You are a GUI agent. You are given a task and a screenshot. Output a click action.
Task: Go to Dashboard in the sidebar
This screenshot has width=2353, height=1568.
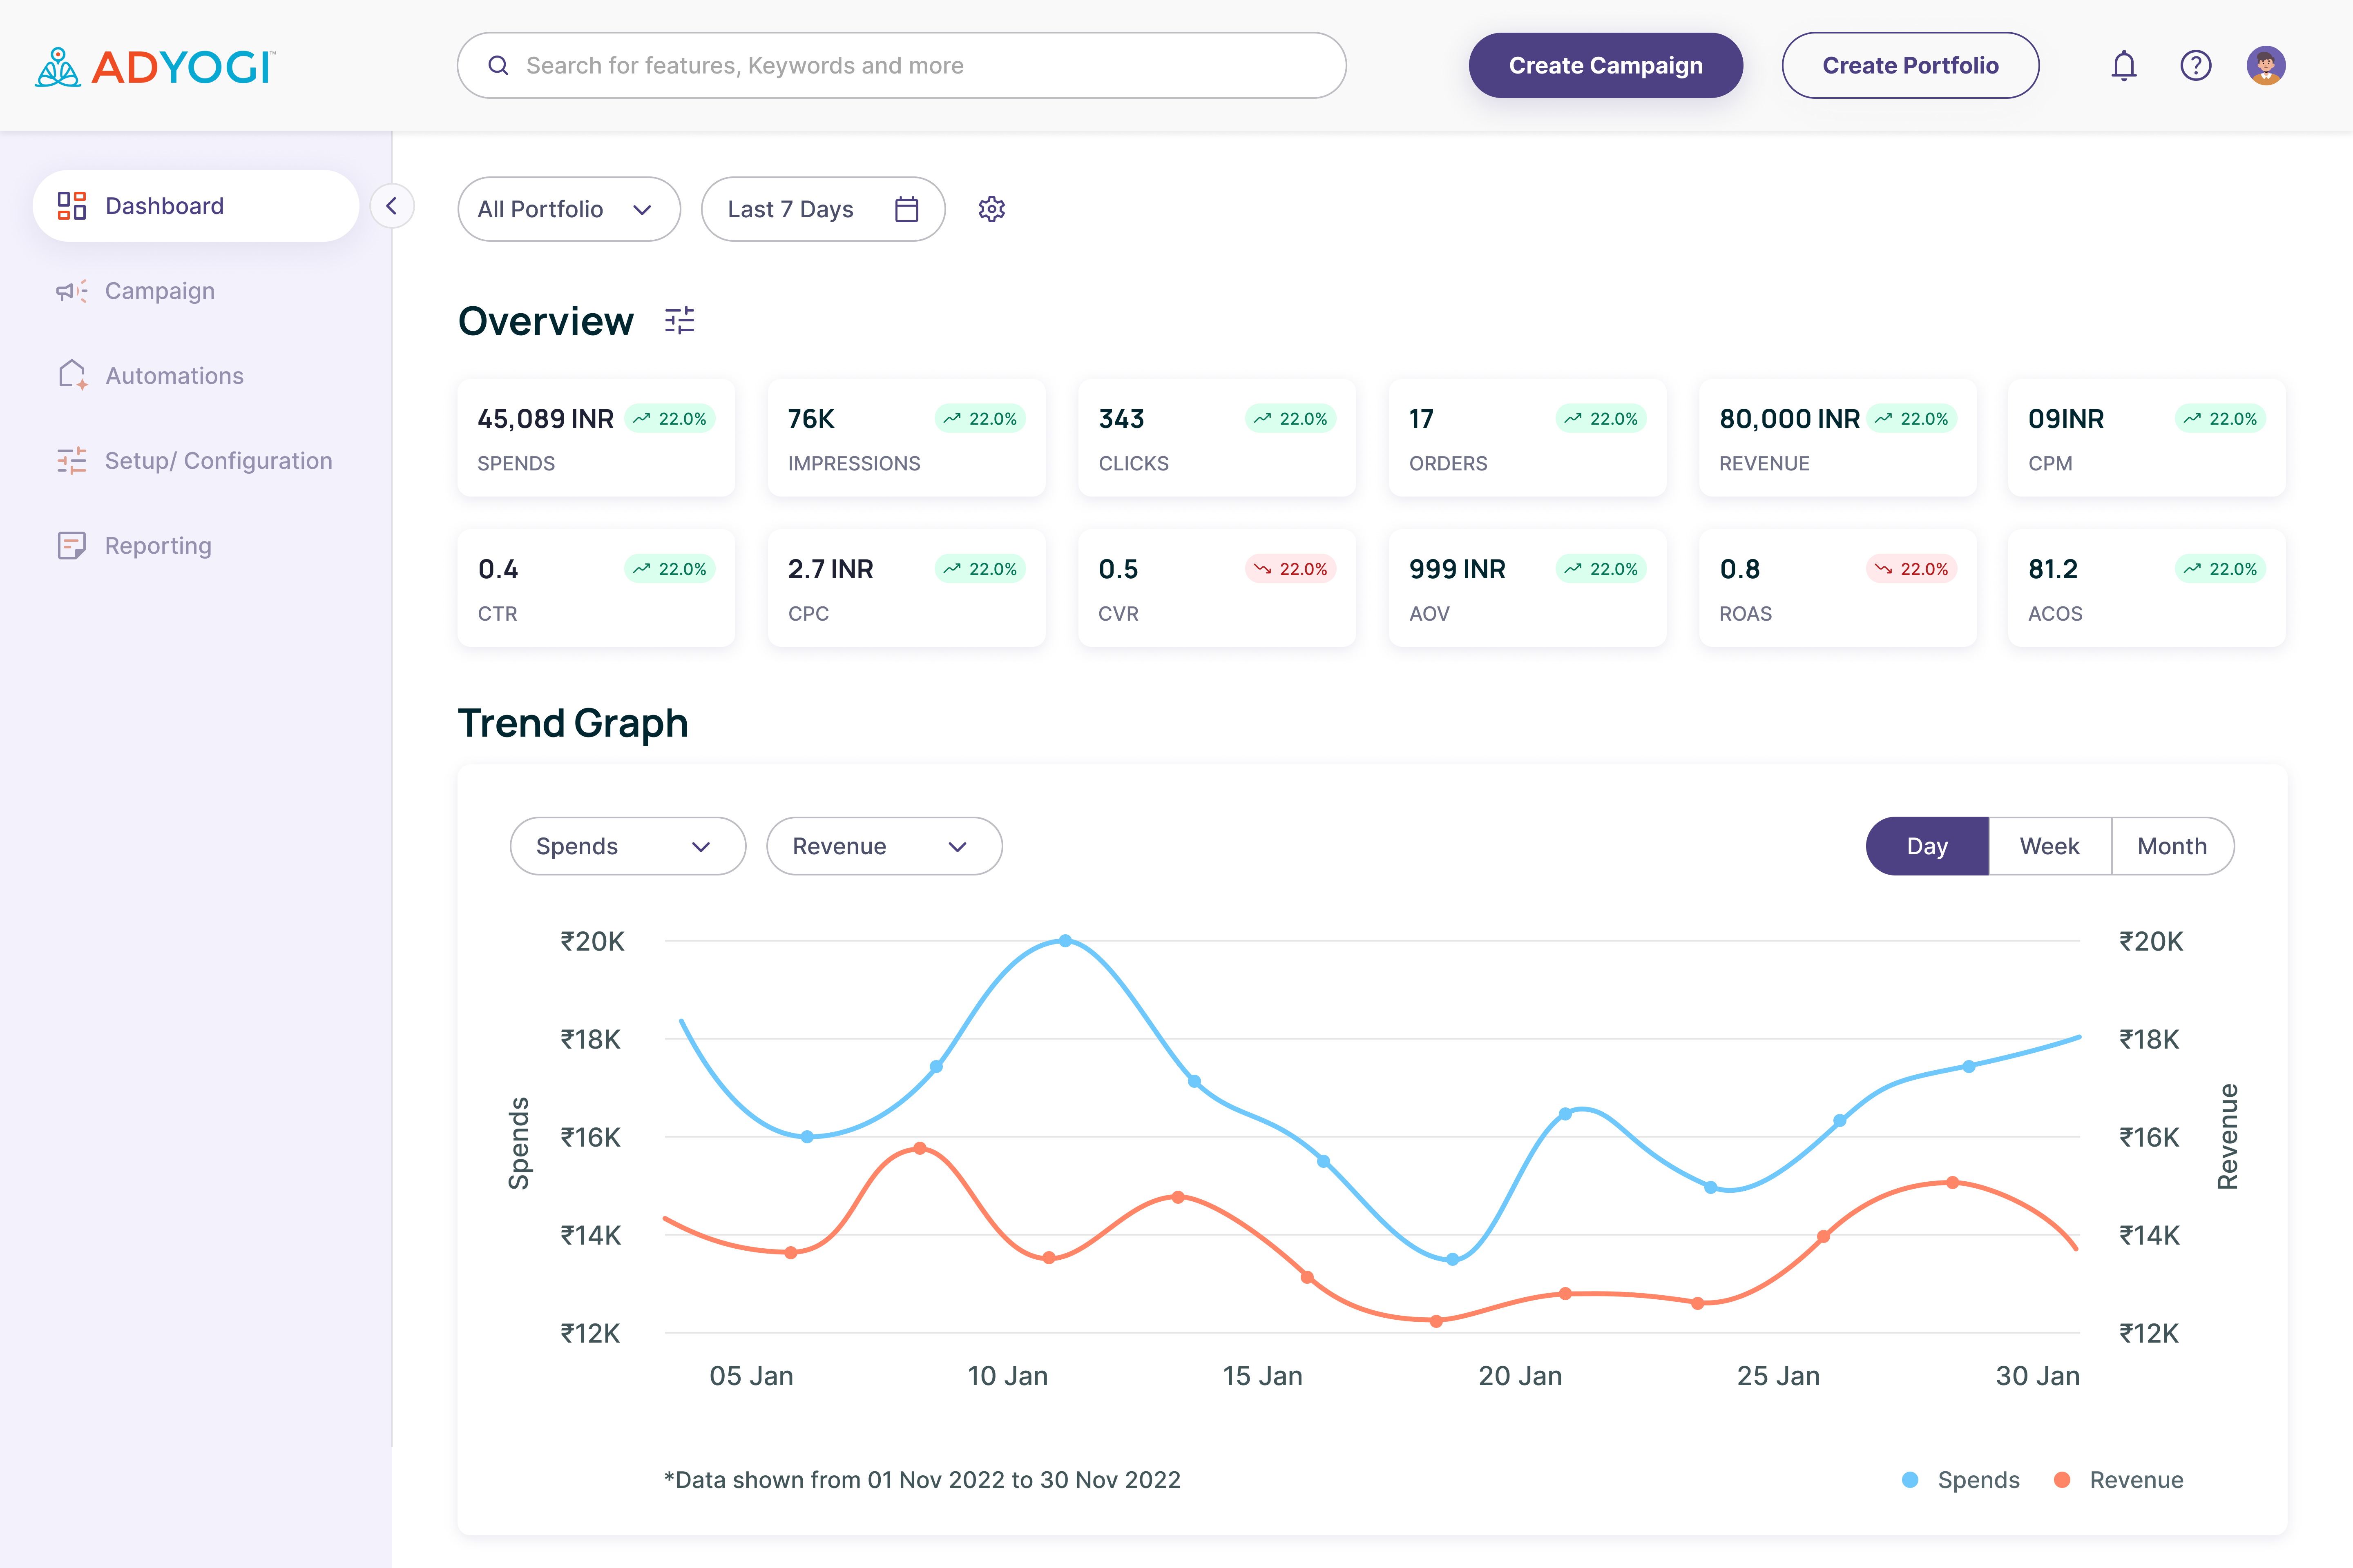click(x=195, y=206)
